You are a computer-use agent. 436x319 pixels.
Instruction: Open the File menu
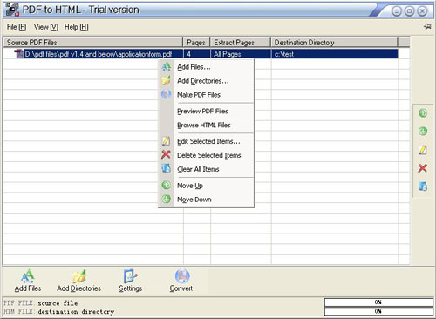click(17, 27)
